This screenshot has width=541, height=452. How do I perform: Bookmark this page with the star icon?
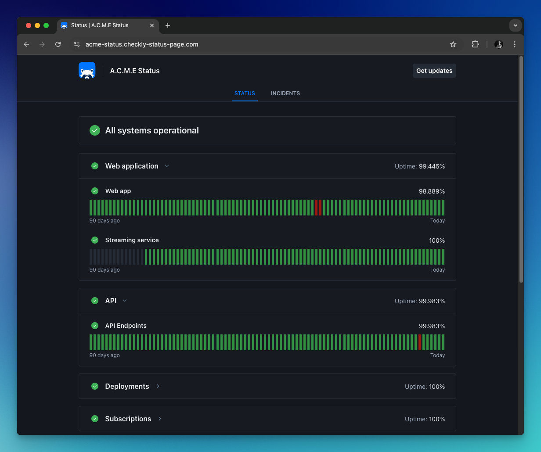coord(453,44)
